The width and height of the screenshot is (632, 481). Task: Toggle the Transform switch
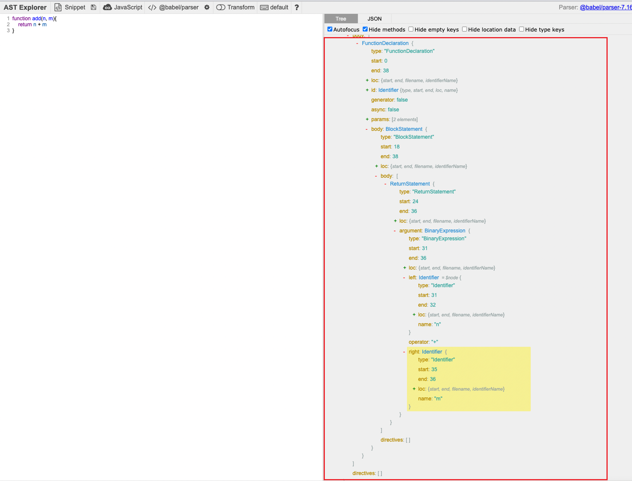tap(221, 7)
